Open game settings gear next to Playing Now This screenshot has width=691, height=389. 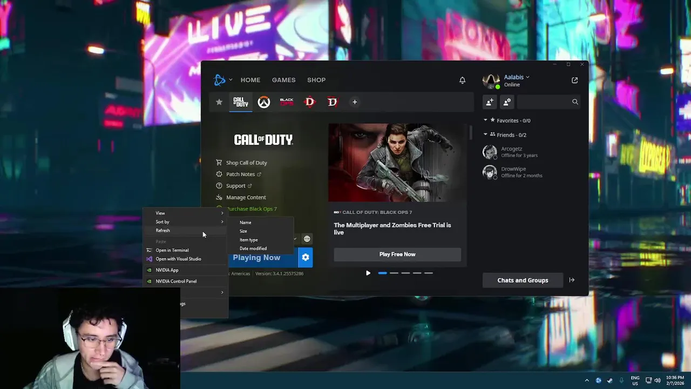306,258
